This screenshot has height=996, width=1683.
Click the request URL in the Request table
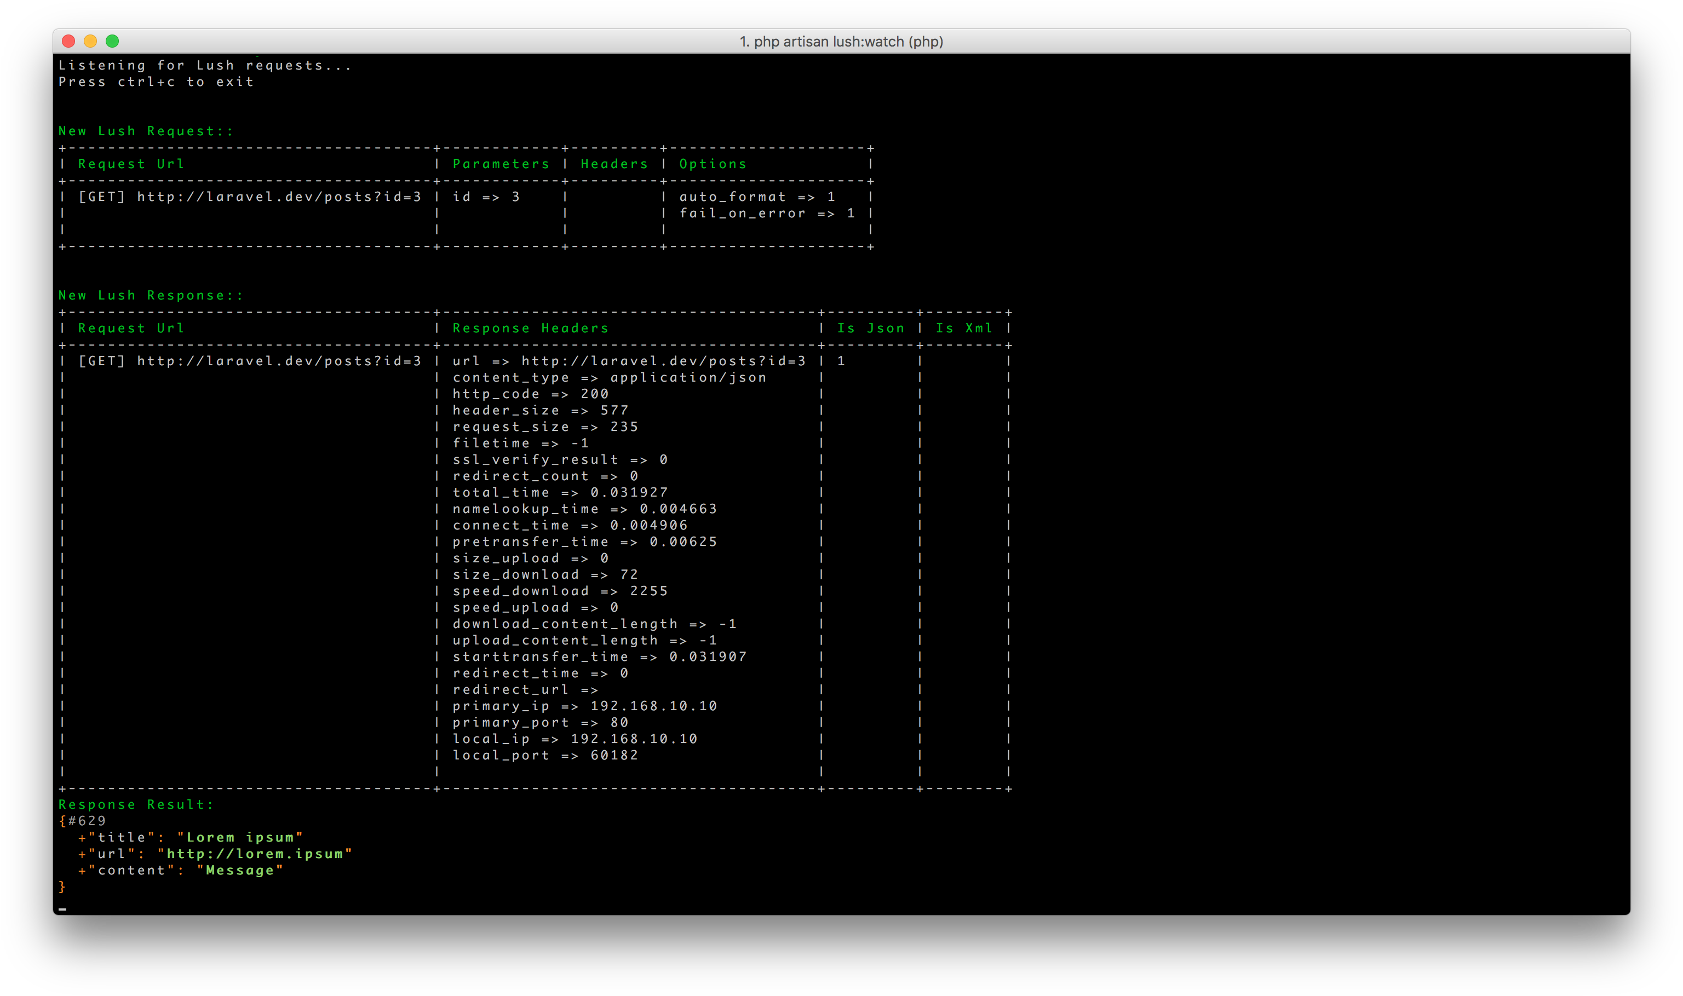pyautogui.click(x=279, y=197)
